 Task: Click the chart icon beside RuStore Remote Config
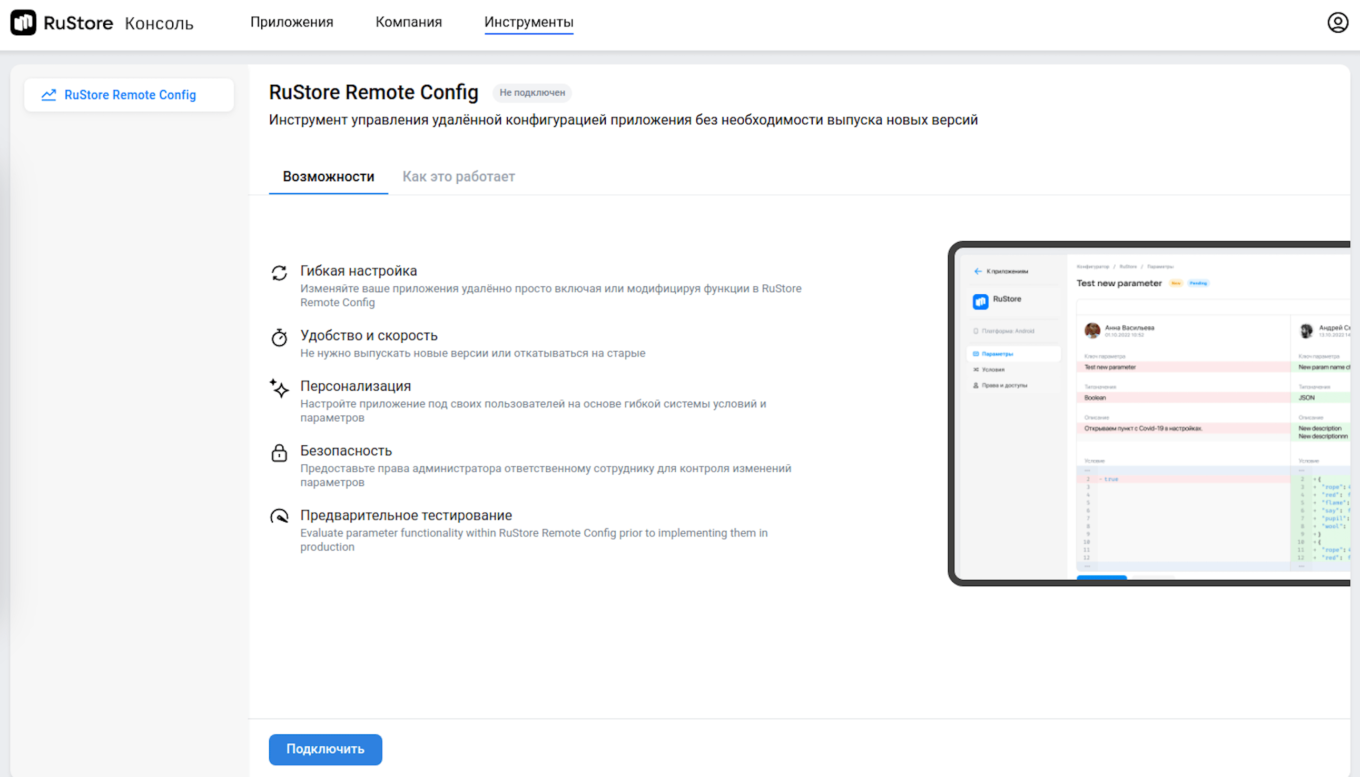(48, 95)
